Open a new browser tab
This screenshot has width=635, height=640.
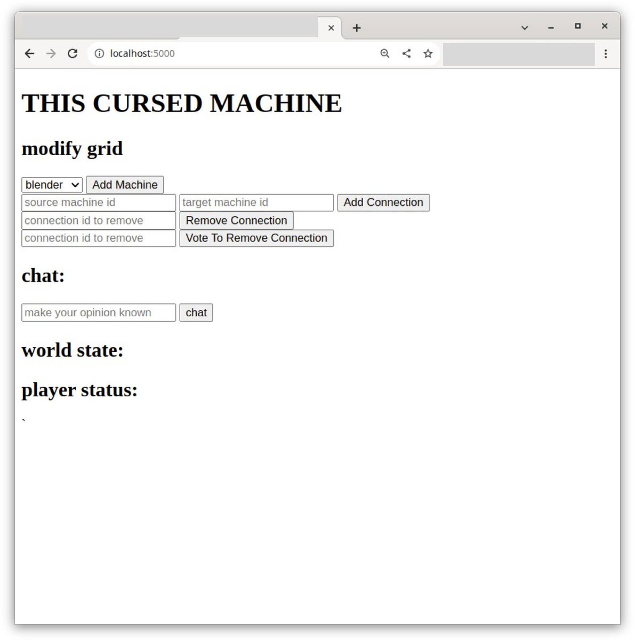[357, 28]
